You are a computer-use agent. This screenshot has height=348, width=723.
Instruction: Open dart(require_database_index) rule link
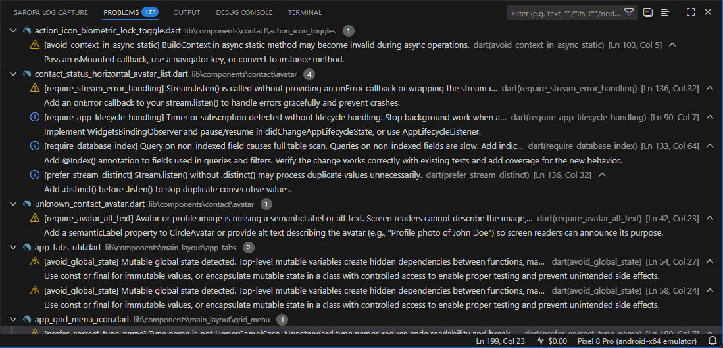tap(582, 146)
